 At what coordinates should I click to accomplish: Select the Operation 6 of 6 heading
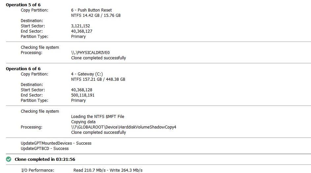tap(23, 69)
